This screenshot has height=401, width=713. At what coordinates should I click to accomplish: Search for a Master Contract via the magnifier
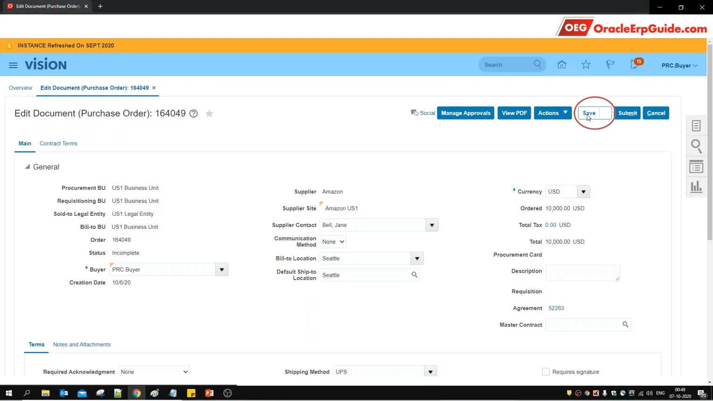(x=625, y=324)
